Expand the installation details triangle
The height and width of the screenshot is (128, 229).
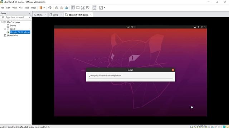point(89,76)
